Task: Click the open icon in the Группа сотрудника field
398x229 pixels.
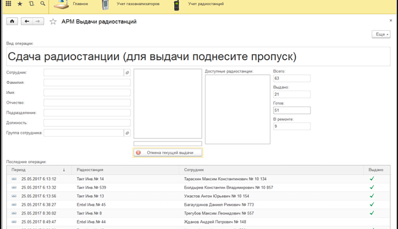Action: [127, 133]
